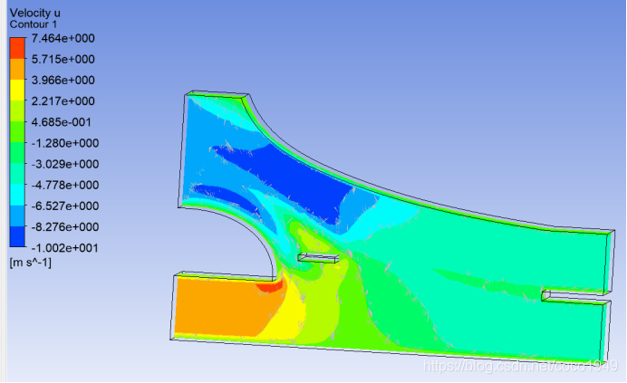Click the cyan legend color band
Screen dimensions: 627x383
pyautogui.click(x=17, y=195)
